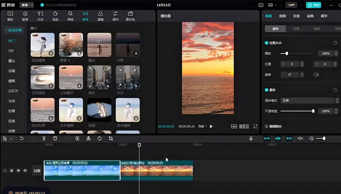
Task: Switch to the 动画 animation tab
Action: [310, 16]
